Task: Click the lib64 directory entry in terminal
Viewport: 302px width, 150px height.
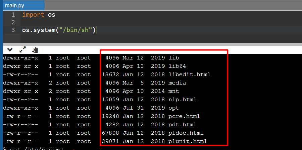Action: click(177, 66)
